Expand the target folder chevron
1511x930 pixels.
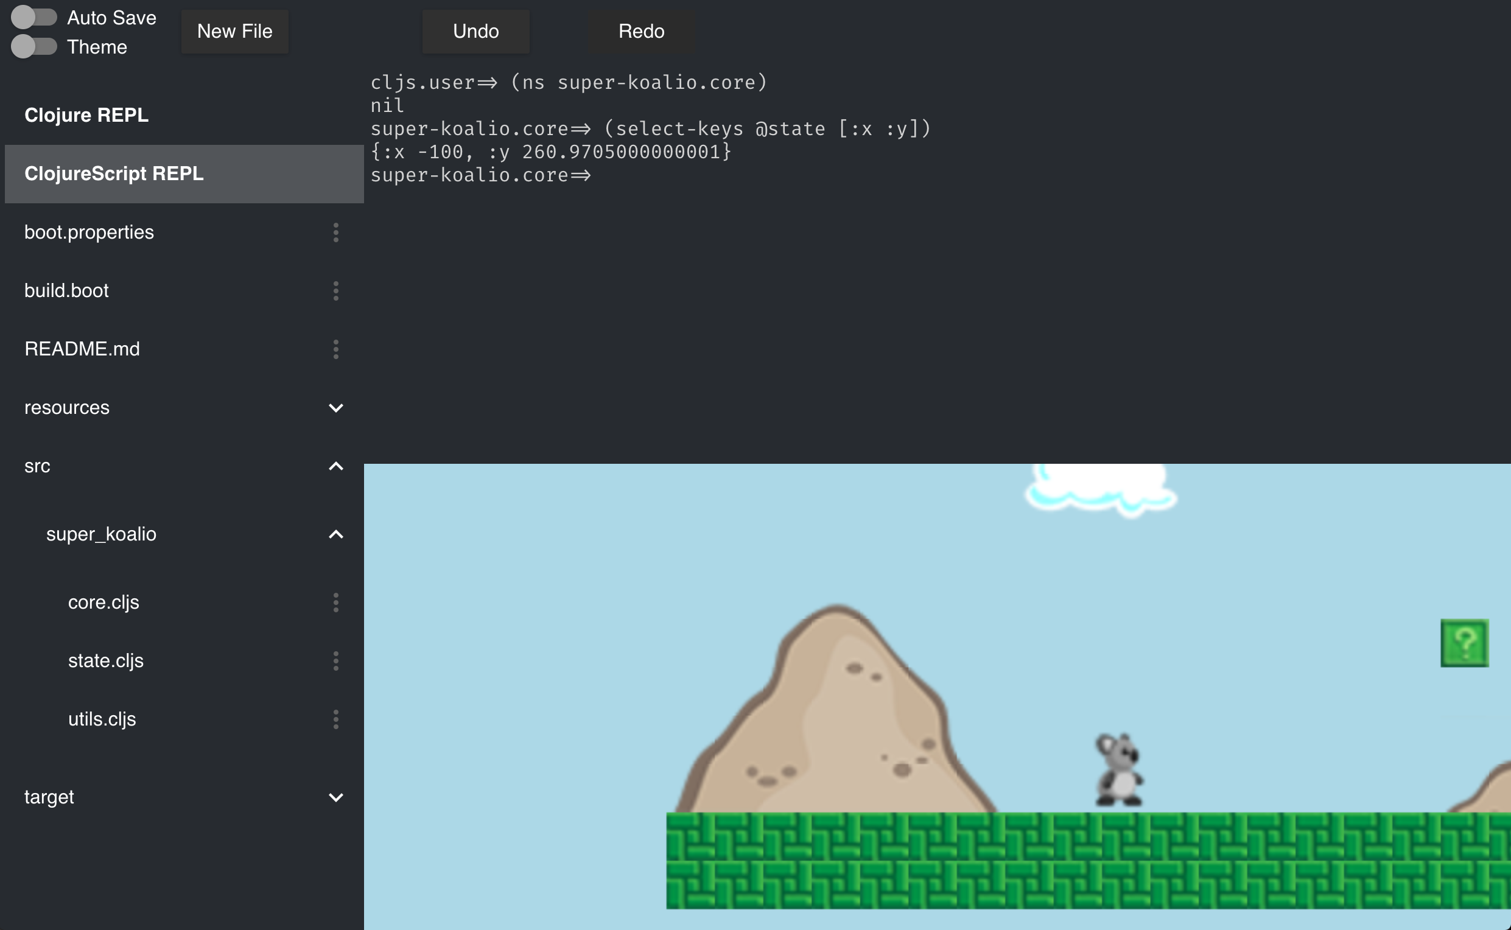[x=336, y=797]
